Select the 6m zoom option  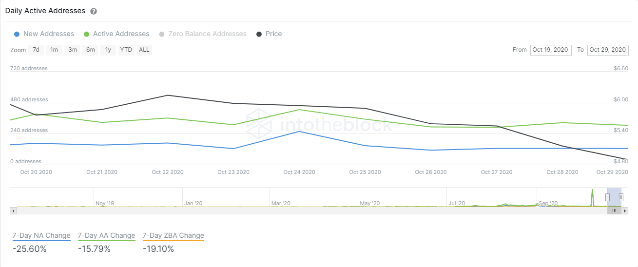coord(91,50)
